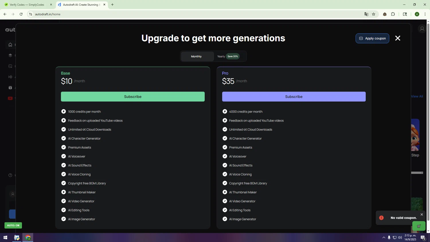Click 'Copyright free BGM Library' in the Base plan
Screen dimensions: 430x242
[x=87, y=184]
